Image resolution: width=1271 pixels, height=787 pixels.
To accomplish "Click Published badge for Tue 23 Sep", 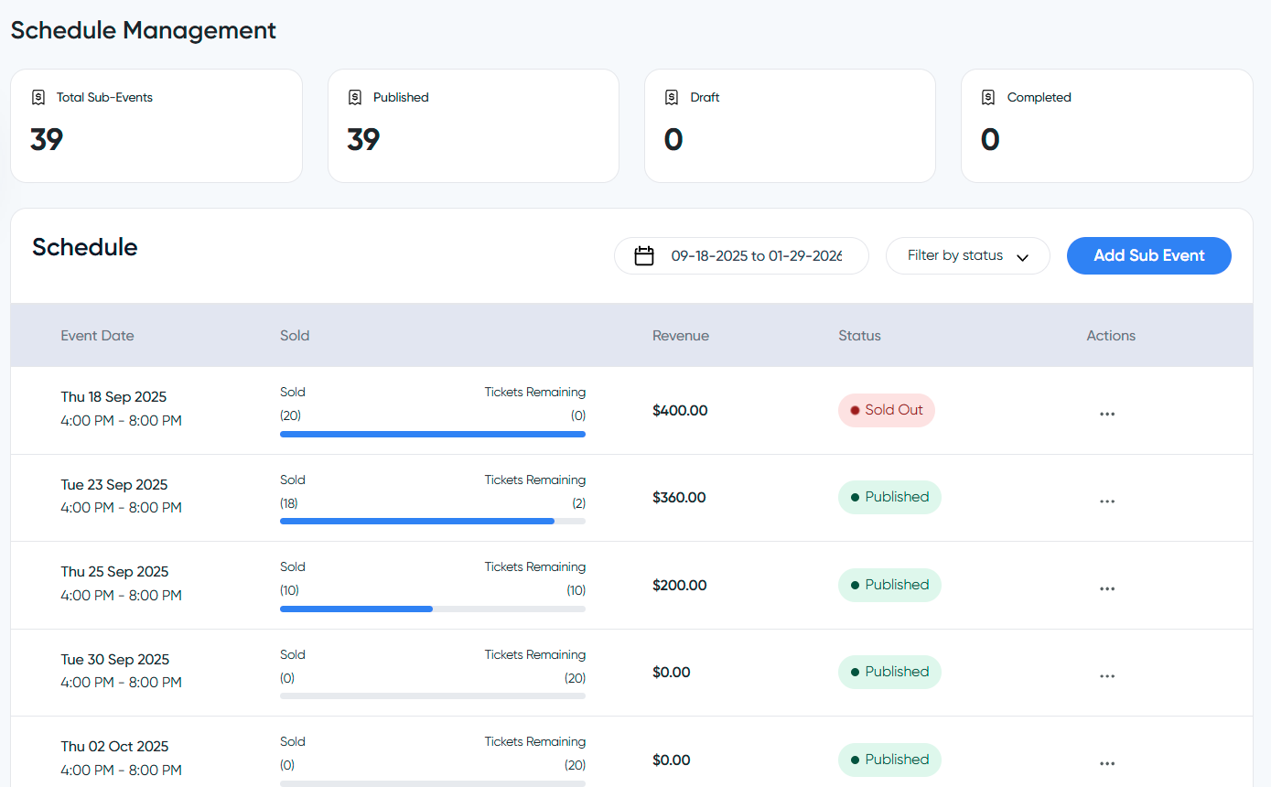I will [889, 497].
